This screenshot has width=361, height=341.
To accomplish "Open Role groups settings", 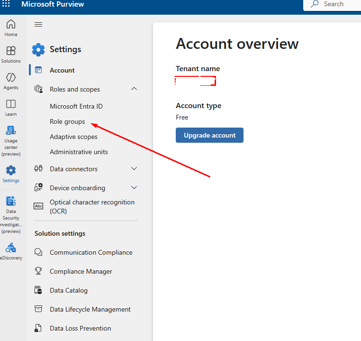I will pos(67,122).
